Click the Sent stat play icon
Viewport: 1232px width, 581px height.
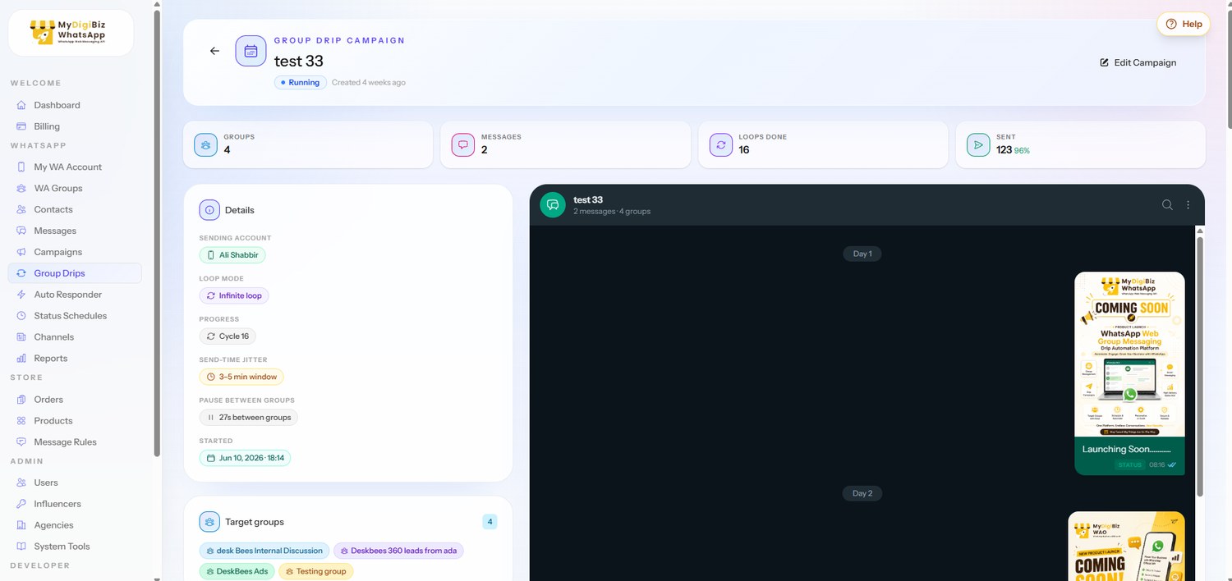click(978, 144)
